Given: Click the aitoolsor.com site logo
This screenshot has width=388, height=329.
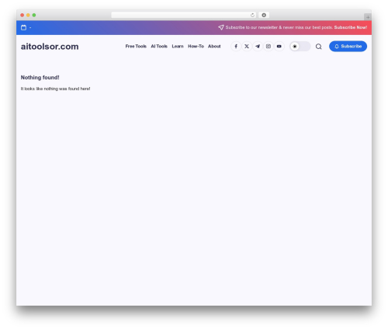Looking at the screenshot, I should [50, 47].
